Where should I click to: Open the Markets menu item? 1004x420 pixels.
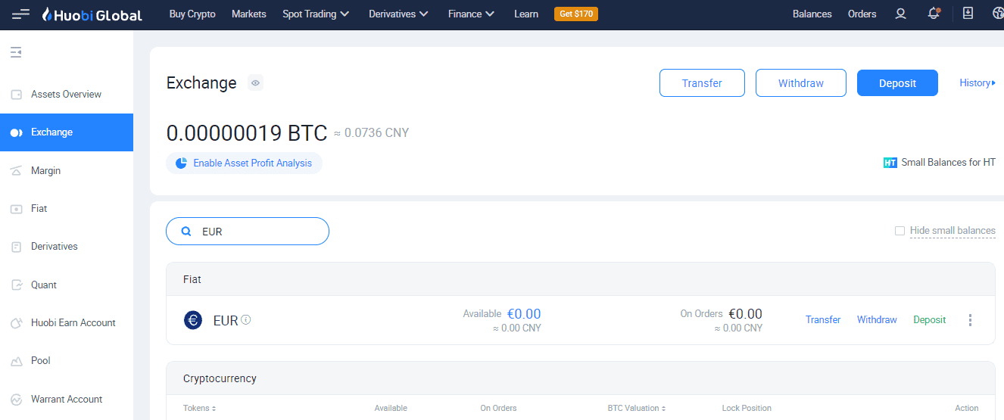coord(249,14)
